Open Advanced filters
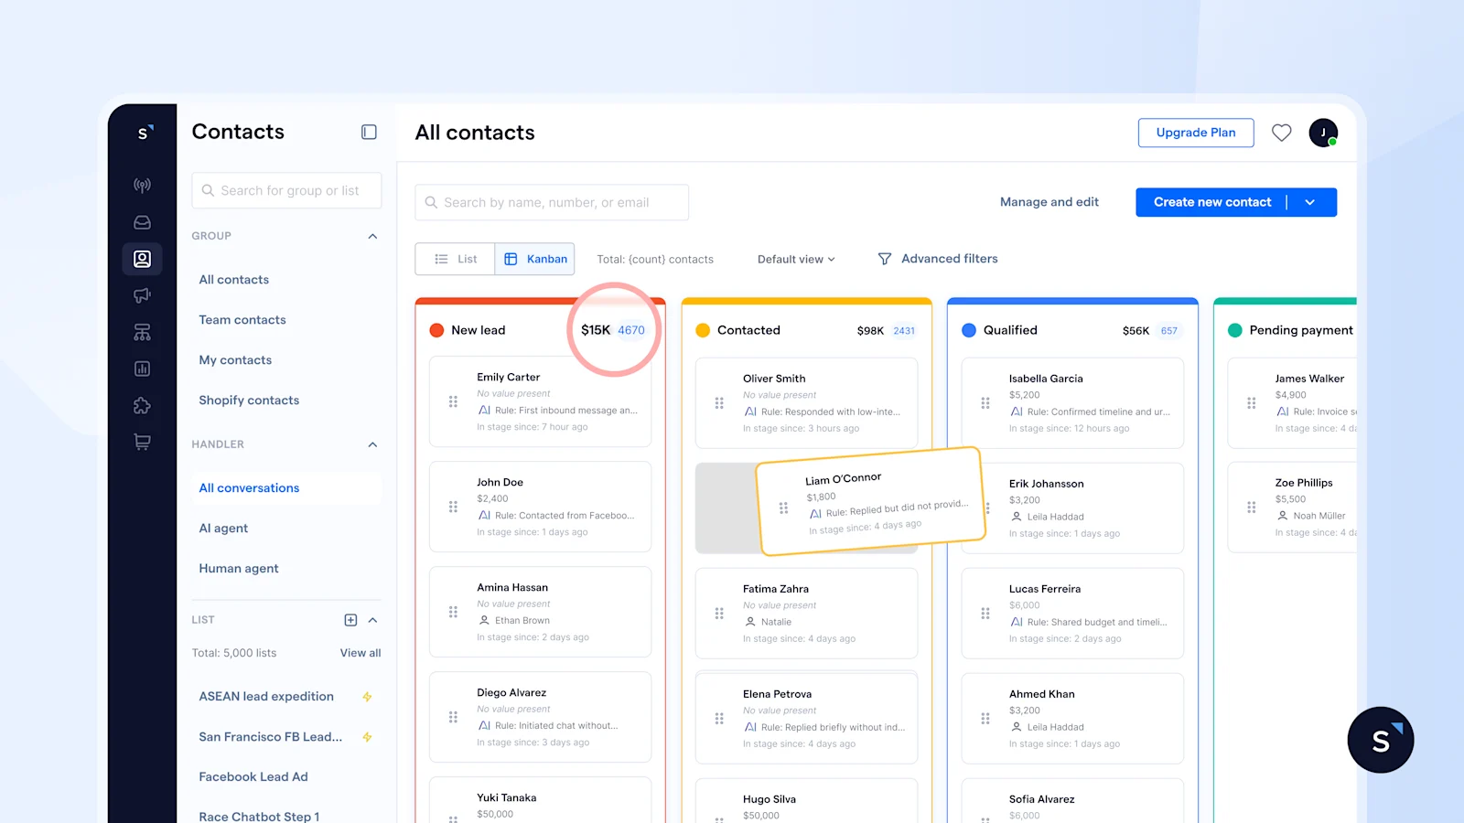 [x=937, y=259]
